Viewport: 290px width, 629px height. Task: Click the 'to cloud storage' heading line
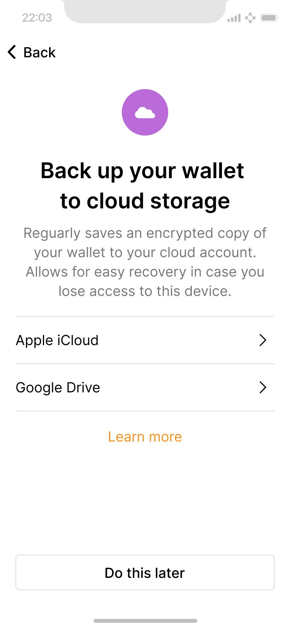pos(145,201)
